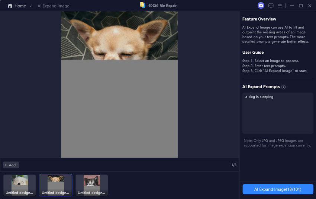The width and height of the screenshot is (316, 199).
Task: Open the feedback chat bubble icon
Action: point(271,6)
